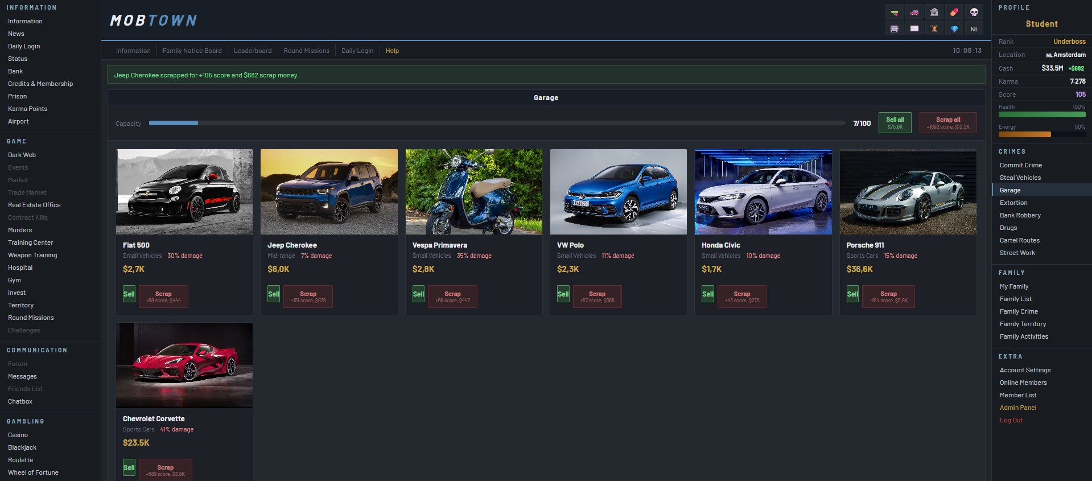The image size is (1092, 481).
Task: Open the water gun crime shortcut icon
Action: coord(894,12)
